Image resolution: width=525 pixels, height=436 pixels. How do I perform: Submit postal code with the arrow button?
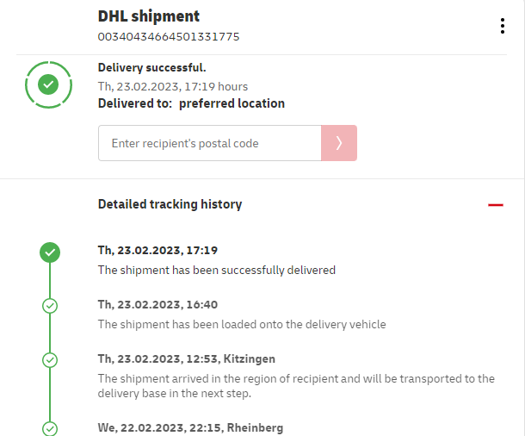click(x=339, y=143)
